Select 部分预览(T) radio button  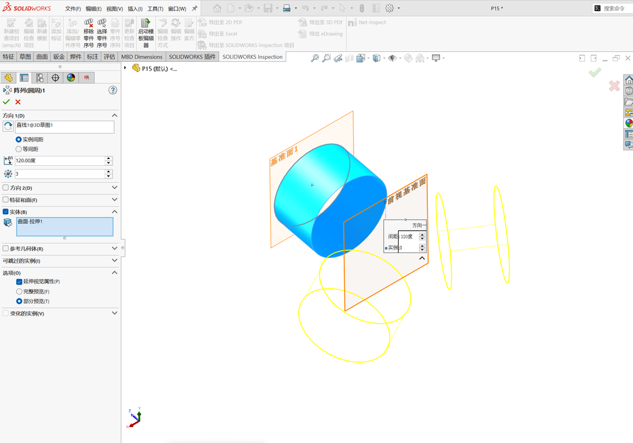[19, 301]
